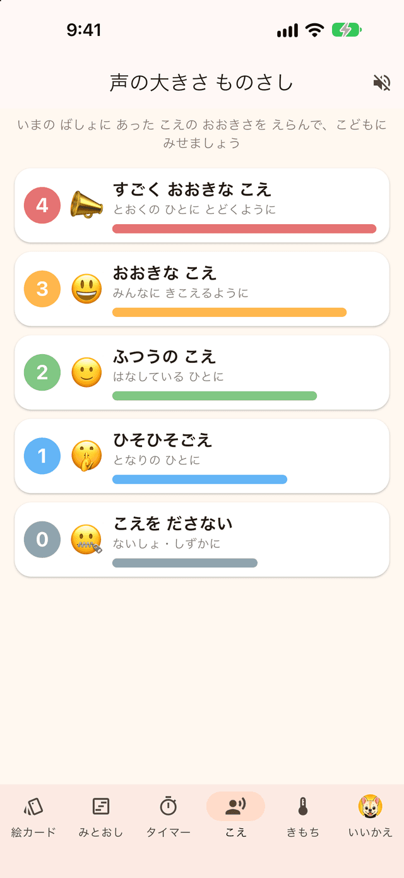The image size is (404, 878).
Task: Tap the grinning face emoji
Action: coord(86,289)
